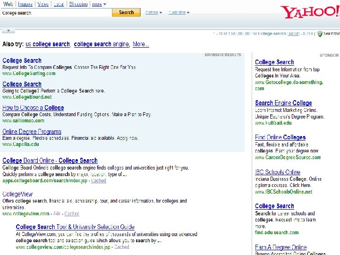Open the 'more' dropdown in the top navigation
Screen dimensions: 340x255
99,4
